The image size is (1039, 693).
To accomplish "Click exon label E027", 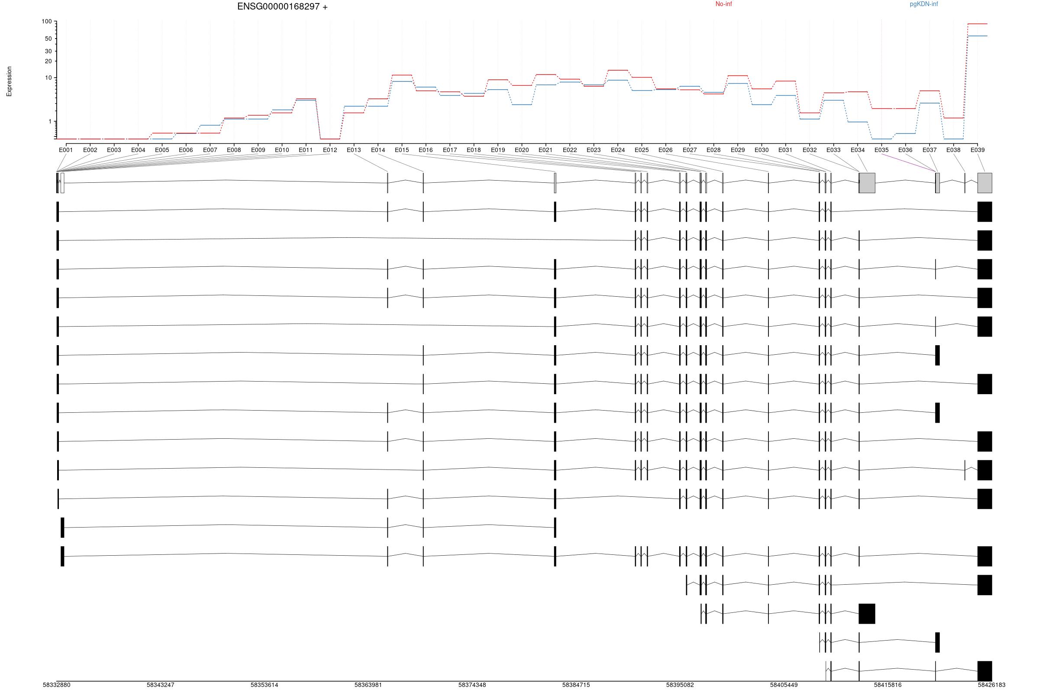I will (x=690, y=150).
